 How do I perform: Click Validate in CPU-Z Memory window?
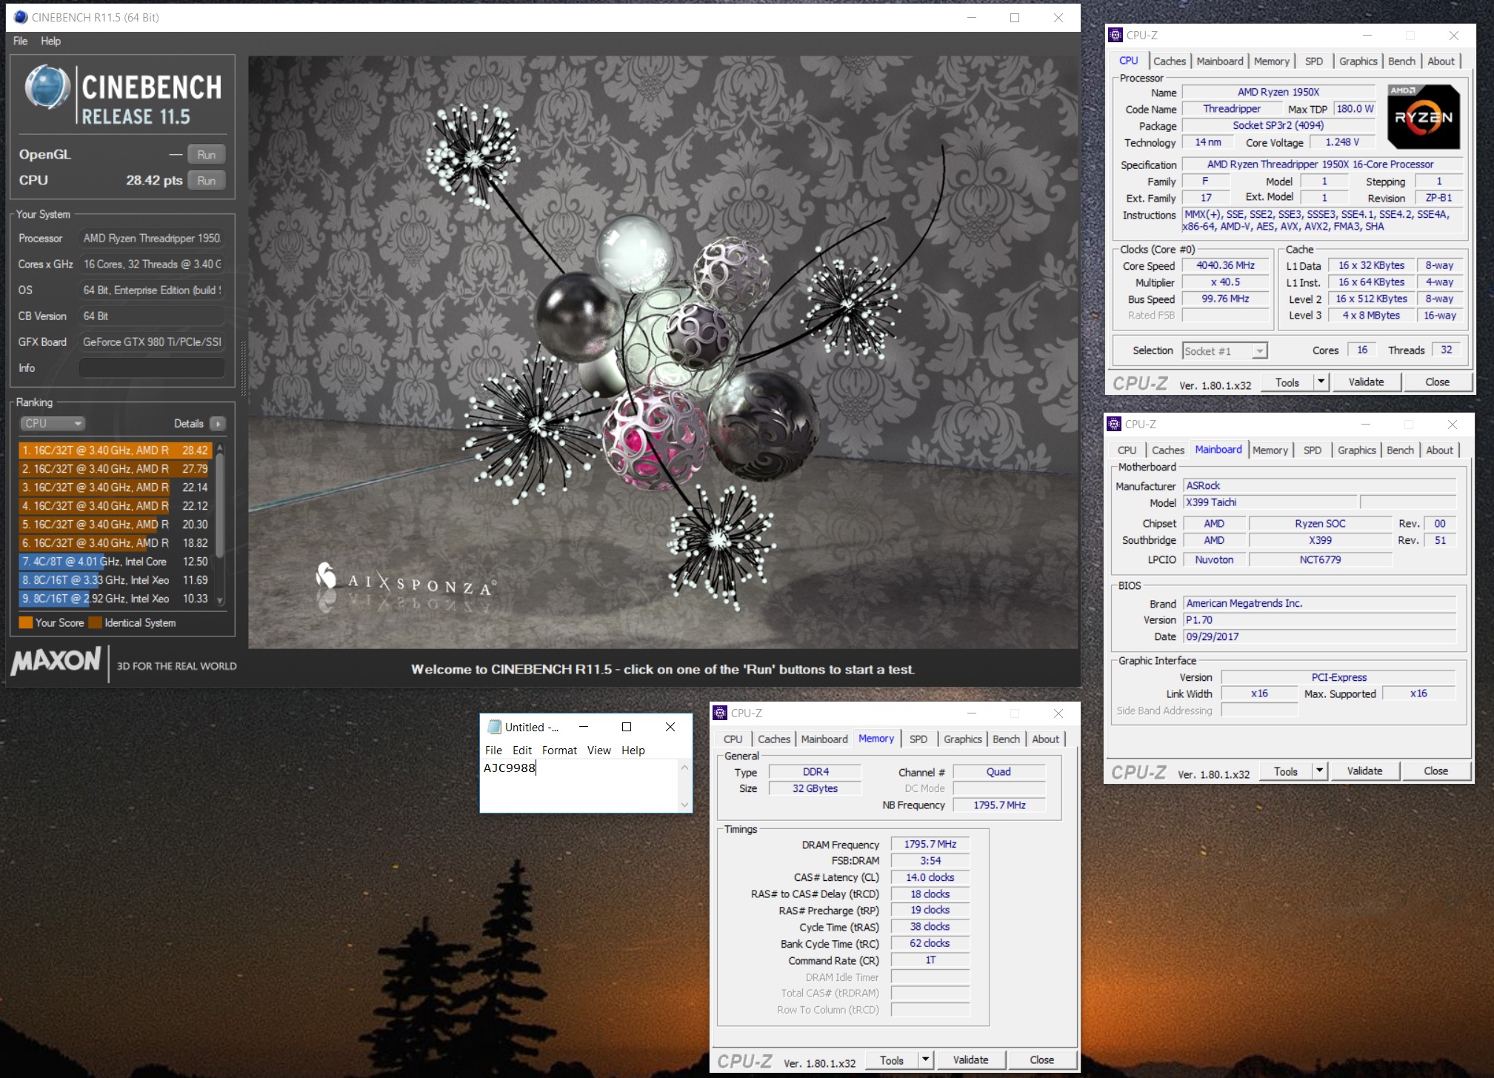(970, 1060)
